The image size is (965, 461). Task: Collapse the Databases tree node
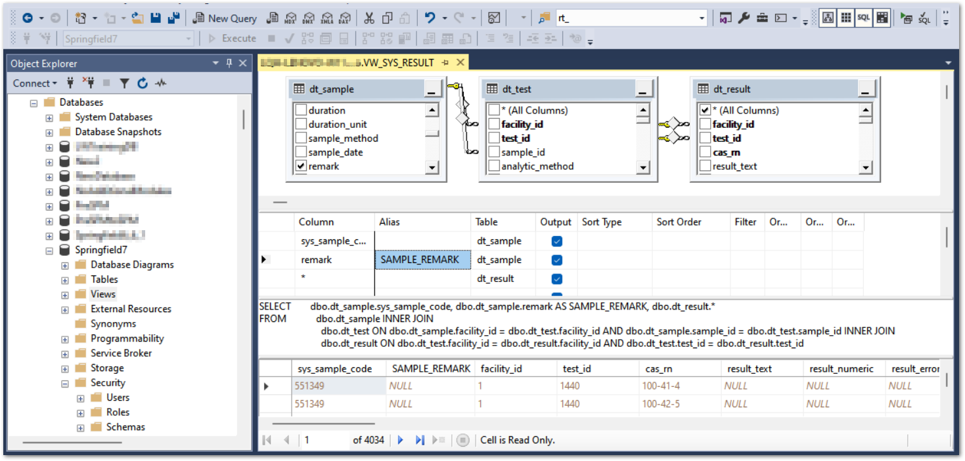[x=34, y=102]
